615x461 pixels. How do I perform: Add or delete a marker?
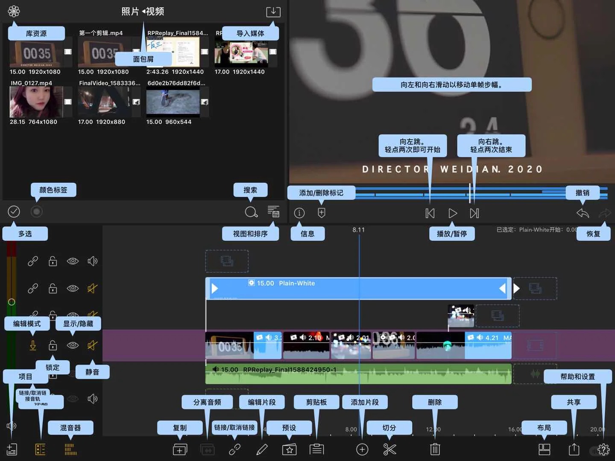coord(322,213)
